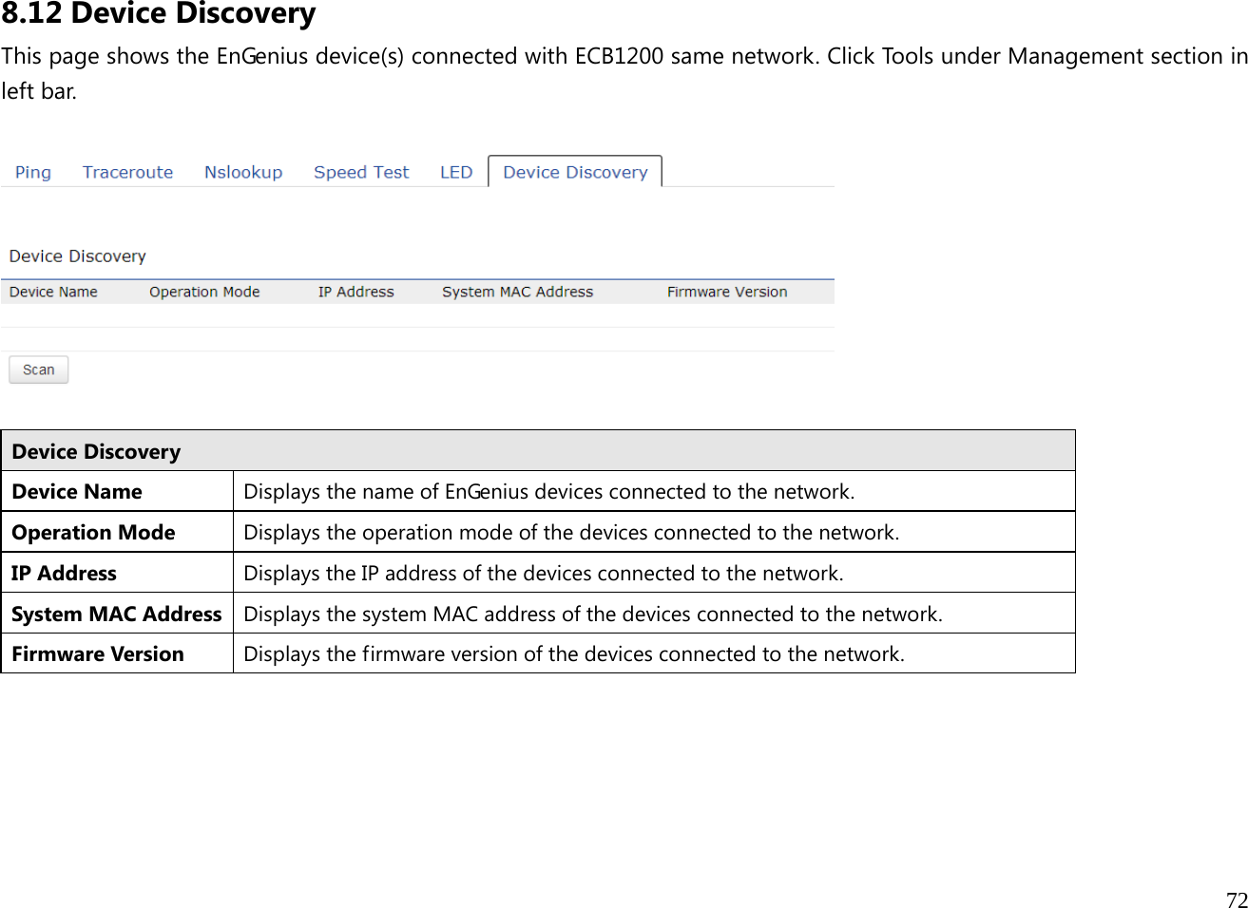The height and width of the screenshot is (908, 1248).
Task: Switch to the Traceroute tab
Action: tap(127, 172)
